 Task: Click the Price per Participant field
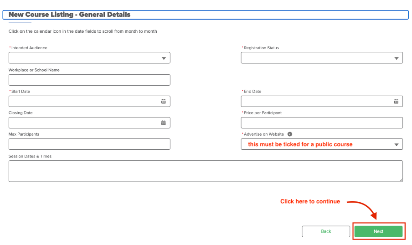(x=322, y=123)
